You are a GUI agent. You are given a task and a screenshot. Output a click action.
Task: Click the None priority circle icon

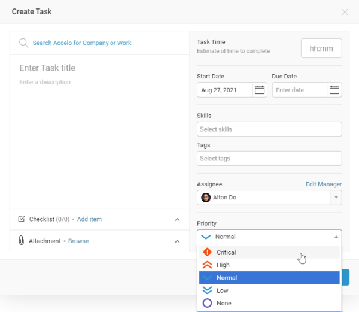(x=207, y=303)
